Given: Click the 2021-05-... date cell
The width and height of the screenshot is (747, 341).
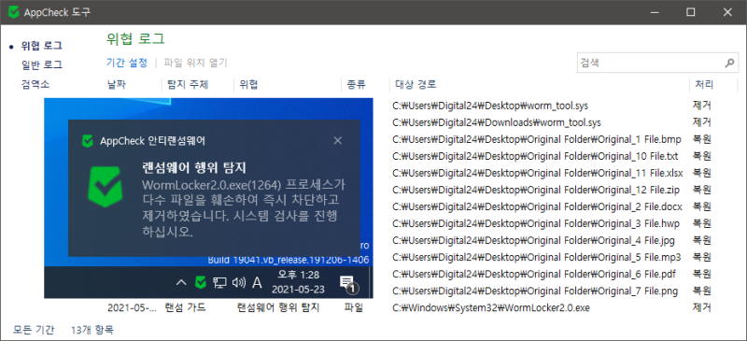Looking at the screenshot, I should (132, 307).
